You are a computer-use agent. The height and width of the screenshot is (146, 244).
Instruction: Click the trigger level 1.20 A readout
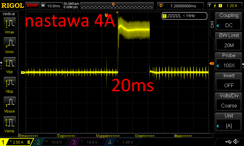232,6
